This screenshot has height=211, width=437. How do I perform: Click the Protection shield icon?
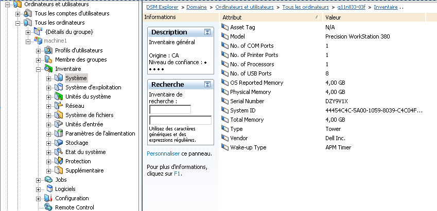(x=59, y=161)
